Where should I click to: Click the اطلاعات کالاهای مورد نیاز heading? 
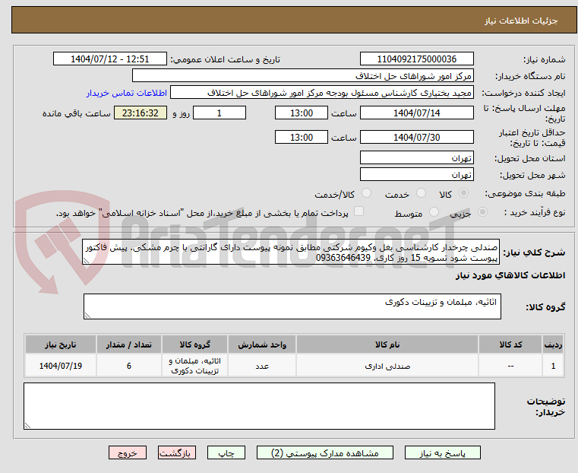coord(510,275)
